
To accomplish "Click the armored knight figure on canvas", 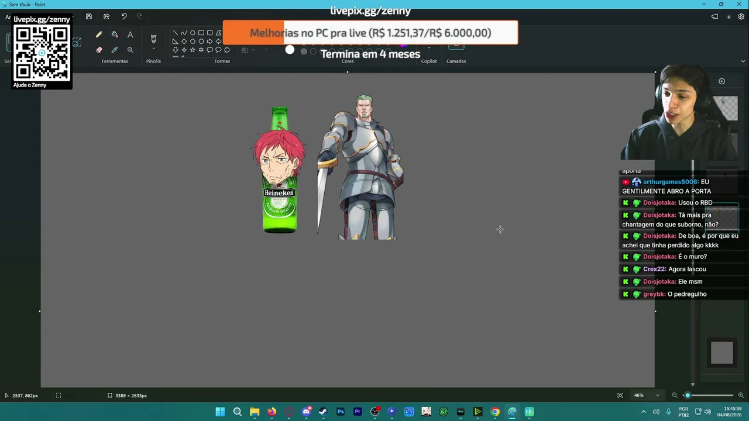I will click(x=361, y=167).
